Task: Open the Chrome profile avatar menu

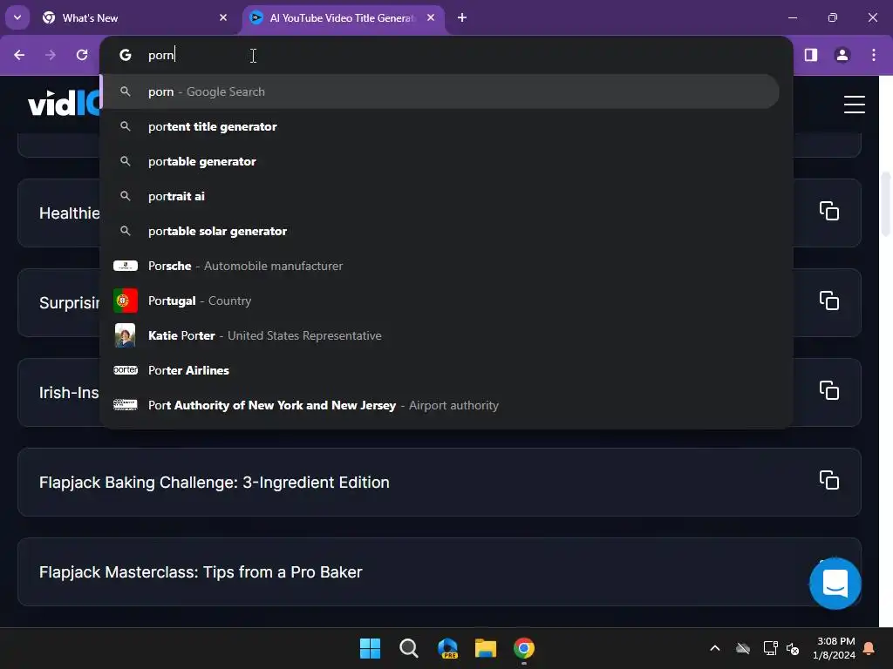Action: point(842,55)
